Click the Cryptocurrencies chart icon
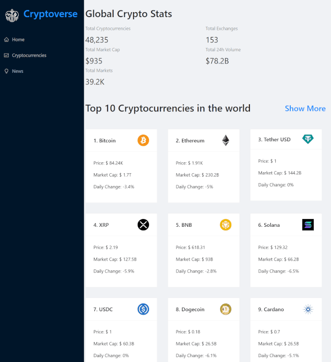Screen dimensions: 331x362 coord(7,55)
